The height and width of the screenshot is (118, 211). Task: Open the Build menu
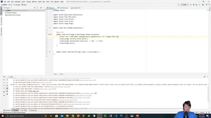(x=40, y=2)
